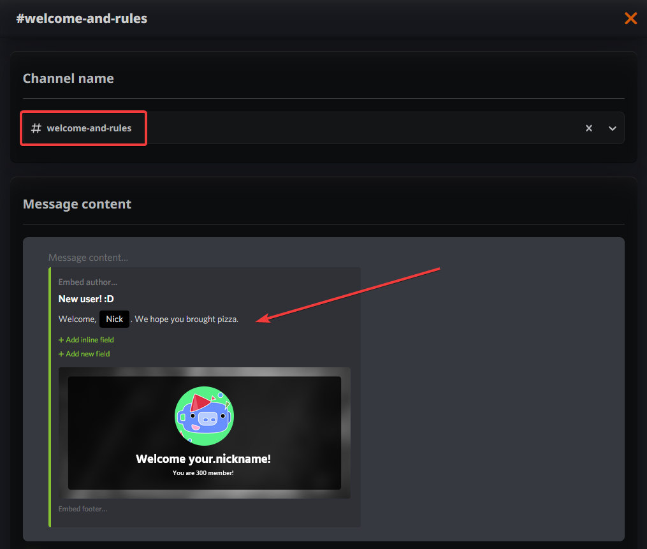Viewport: 647px width, 549px height.
Task: Click the hash icon in channel selector
Action: (36, 128)
